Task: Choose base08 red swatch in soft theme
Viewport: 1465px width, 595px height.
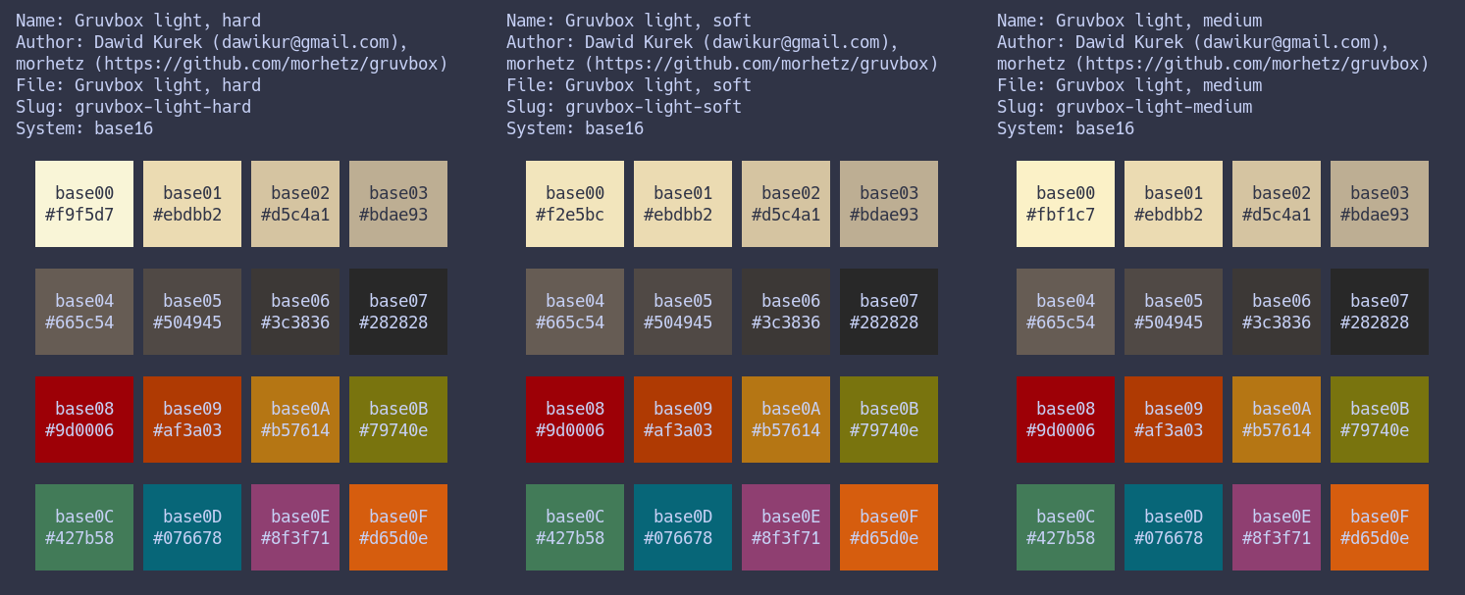Action: (x=575, y=420)
